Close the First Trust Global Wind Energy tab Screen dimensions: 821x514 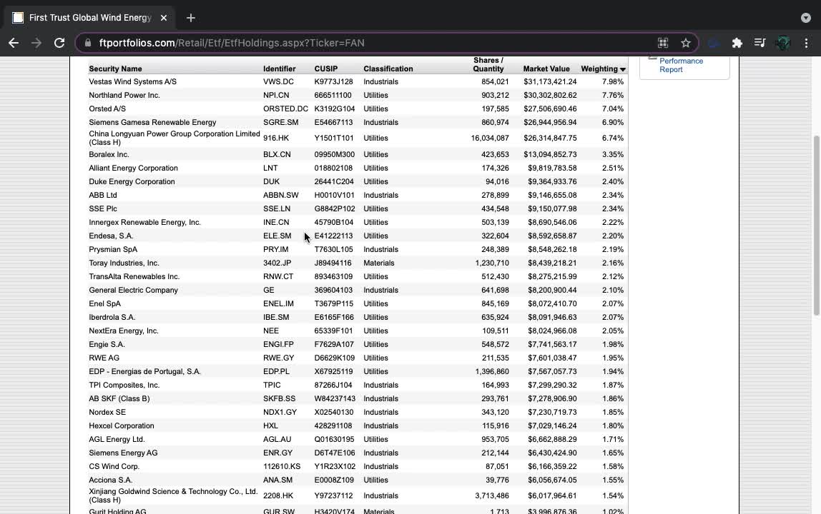coord(163,18)
